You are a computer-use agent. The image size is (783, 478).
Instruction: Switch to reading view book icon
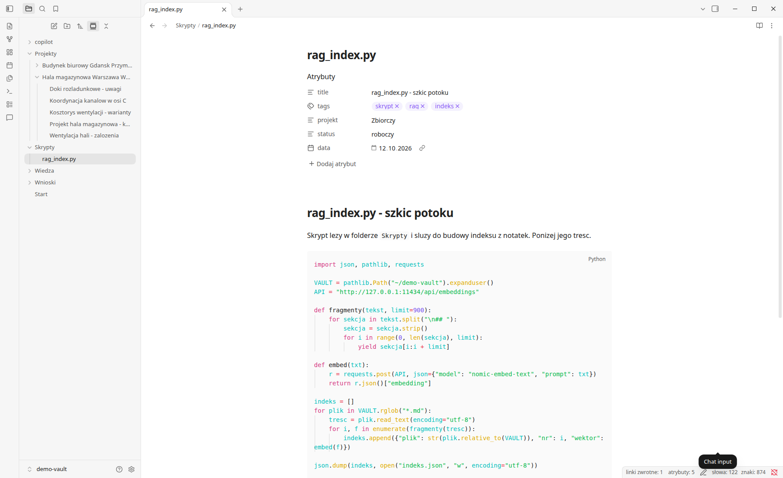[759, 26]
